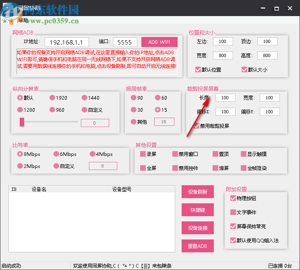Toggle the 默认大小 checkbox

tap(244, 70)
